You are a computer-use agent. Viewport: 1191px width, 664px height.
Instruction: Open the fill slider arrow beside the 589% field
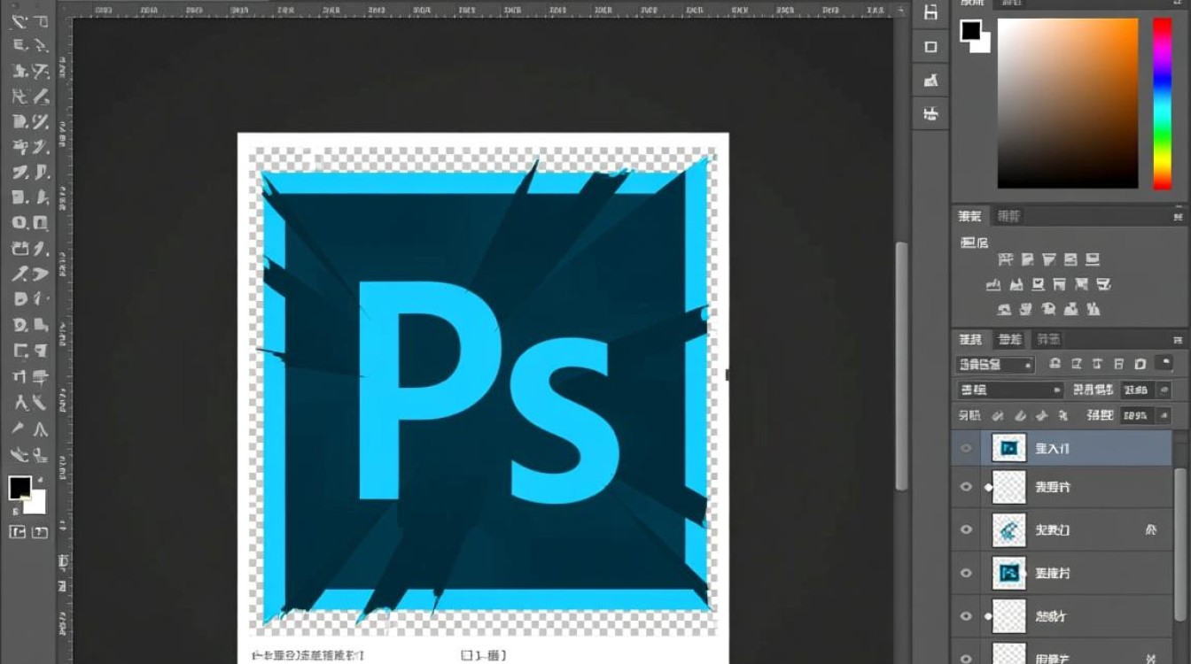pos(1164,415)
